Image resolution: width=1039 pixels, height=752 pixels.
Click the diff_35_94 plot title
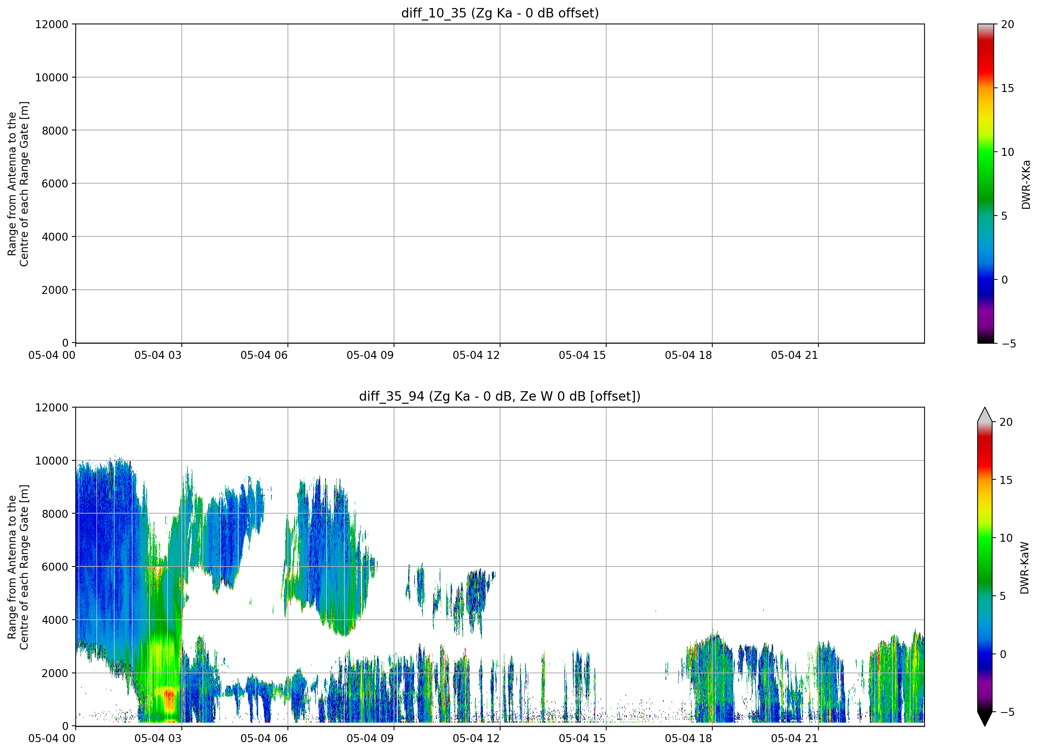[500, 396]
